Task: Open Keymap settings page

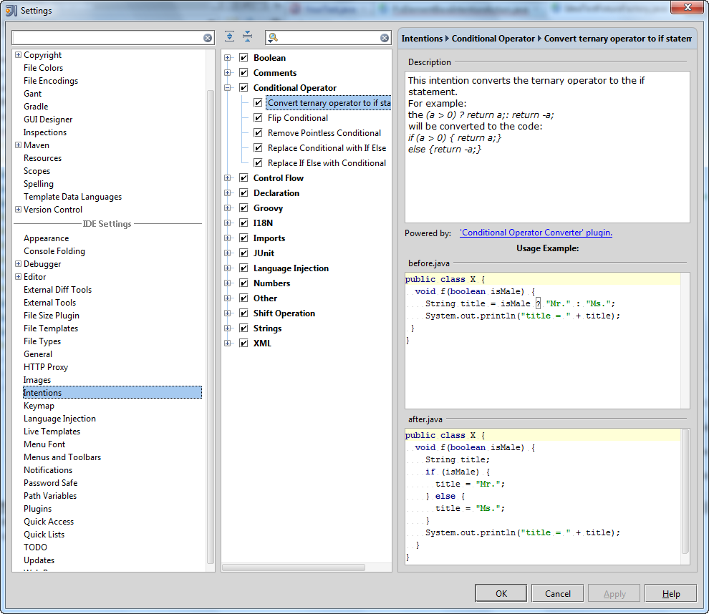Action: [39, 406]
